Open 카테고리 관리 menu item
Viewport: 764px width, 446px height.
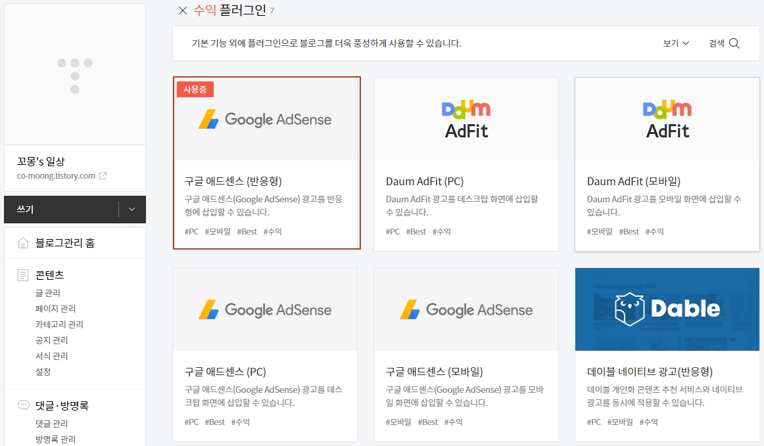(59, 324)
